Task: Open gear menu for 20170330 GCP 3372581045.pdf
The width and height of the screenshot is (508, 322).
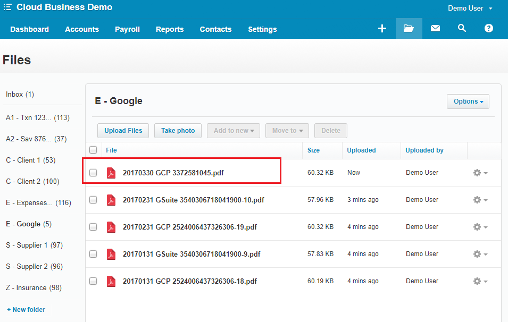Action: click(480, 173)
